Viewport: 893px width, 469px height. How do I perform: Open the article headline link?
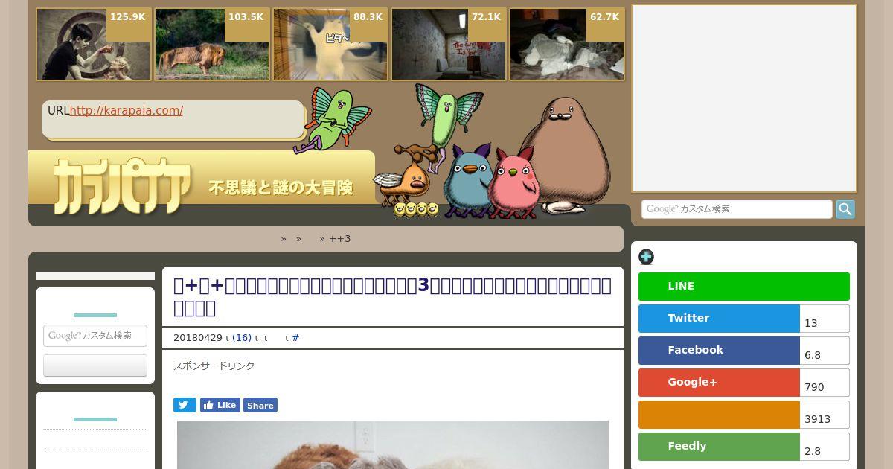[392, 296]
